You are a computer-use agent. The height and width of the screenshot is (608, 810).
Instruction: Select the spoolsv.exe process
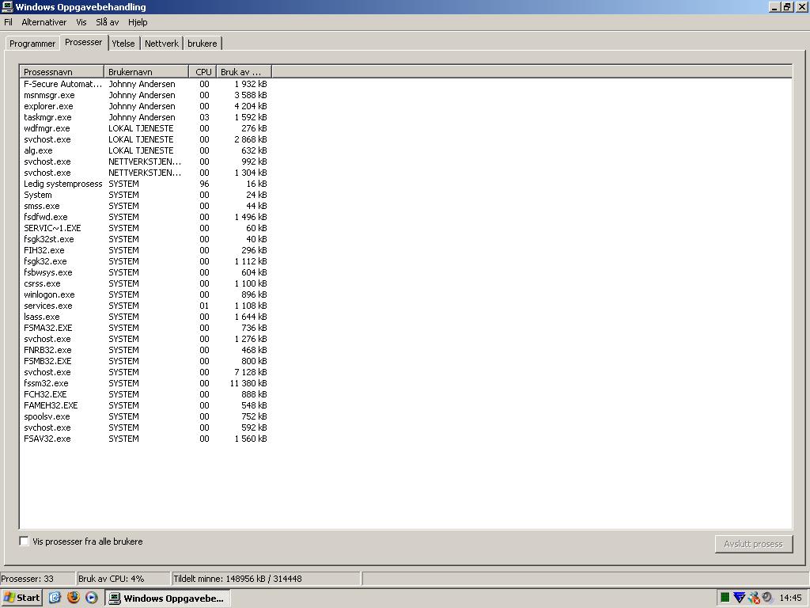(146, 416)
